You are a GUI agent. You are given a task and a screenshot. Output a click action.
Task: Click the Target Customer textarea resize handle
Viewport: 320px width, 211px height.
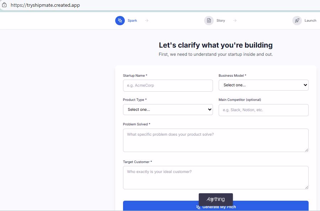tap(306, 187)
